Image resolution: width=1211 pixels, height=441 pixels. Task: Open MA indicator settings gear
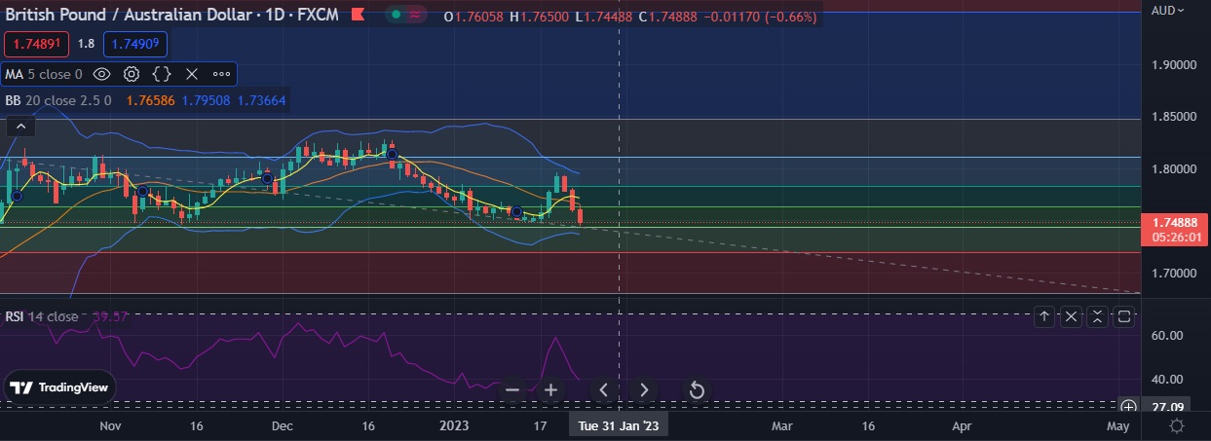(x=132, y=74)
